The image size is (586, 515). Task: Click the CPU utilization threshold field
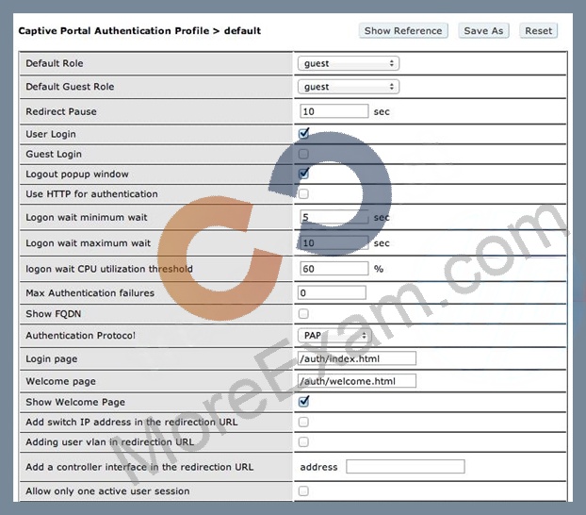tap(334, 269)
